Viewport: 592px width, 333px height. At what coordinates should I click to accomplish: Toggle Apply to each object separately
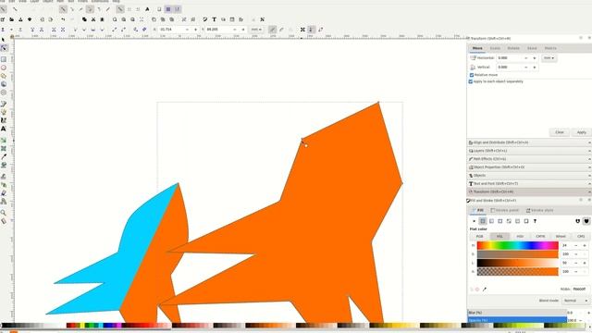click(471, 81)
